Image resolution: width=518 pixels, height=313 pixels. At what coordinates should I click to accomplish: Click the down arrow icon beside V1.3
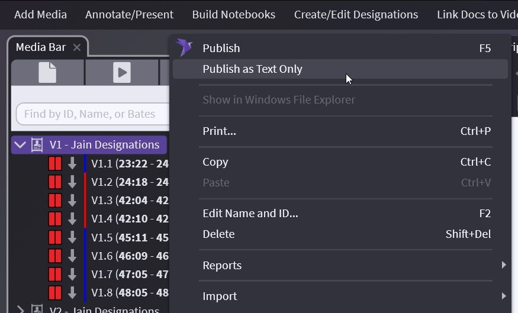[x=72, y=201]
